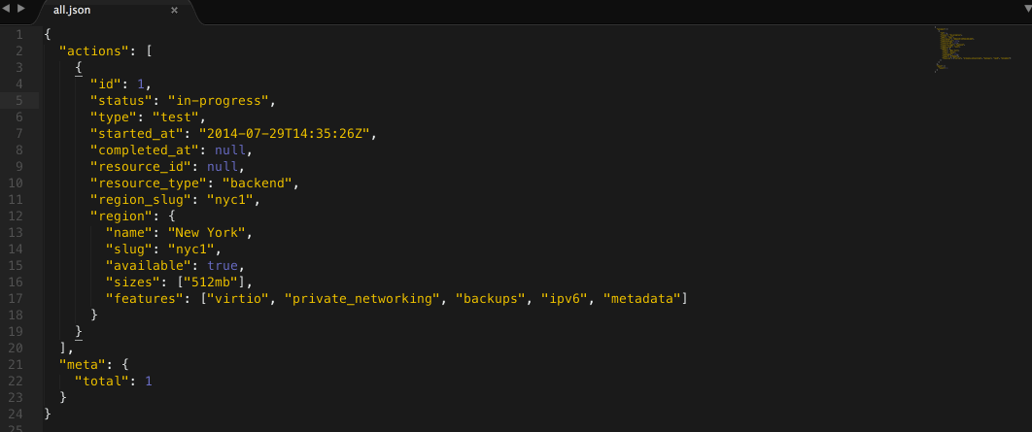Image resolution: width=1032 pixels, height=432 pixels.
Task: Click line number 12 in the gutter
Action: point(18,216)
